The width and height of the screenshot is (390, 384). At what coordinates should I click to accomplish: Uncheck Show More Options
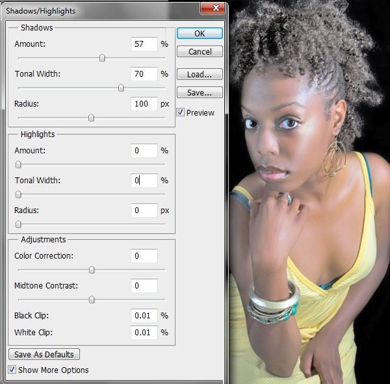(x=12, y=370)
